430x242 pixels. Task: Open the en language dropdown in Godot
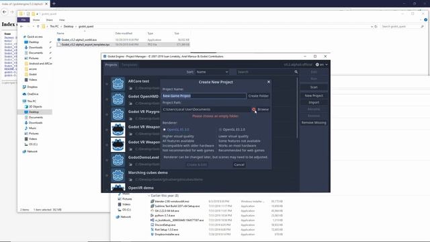321,65
